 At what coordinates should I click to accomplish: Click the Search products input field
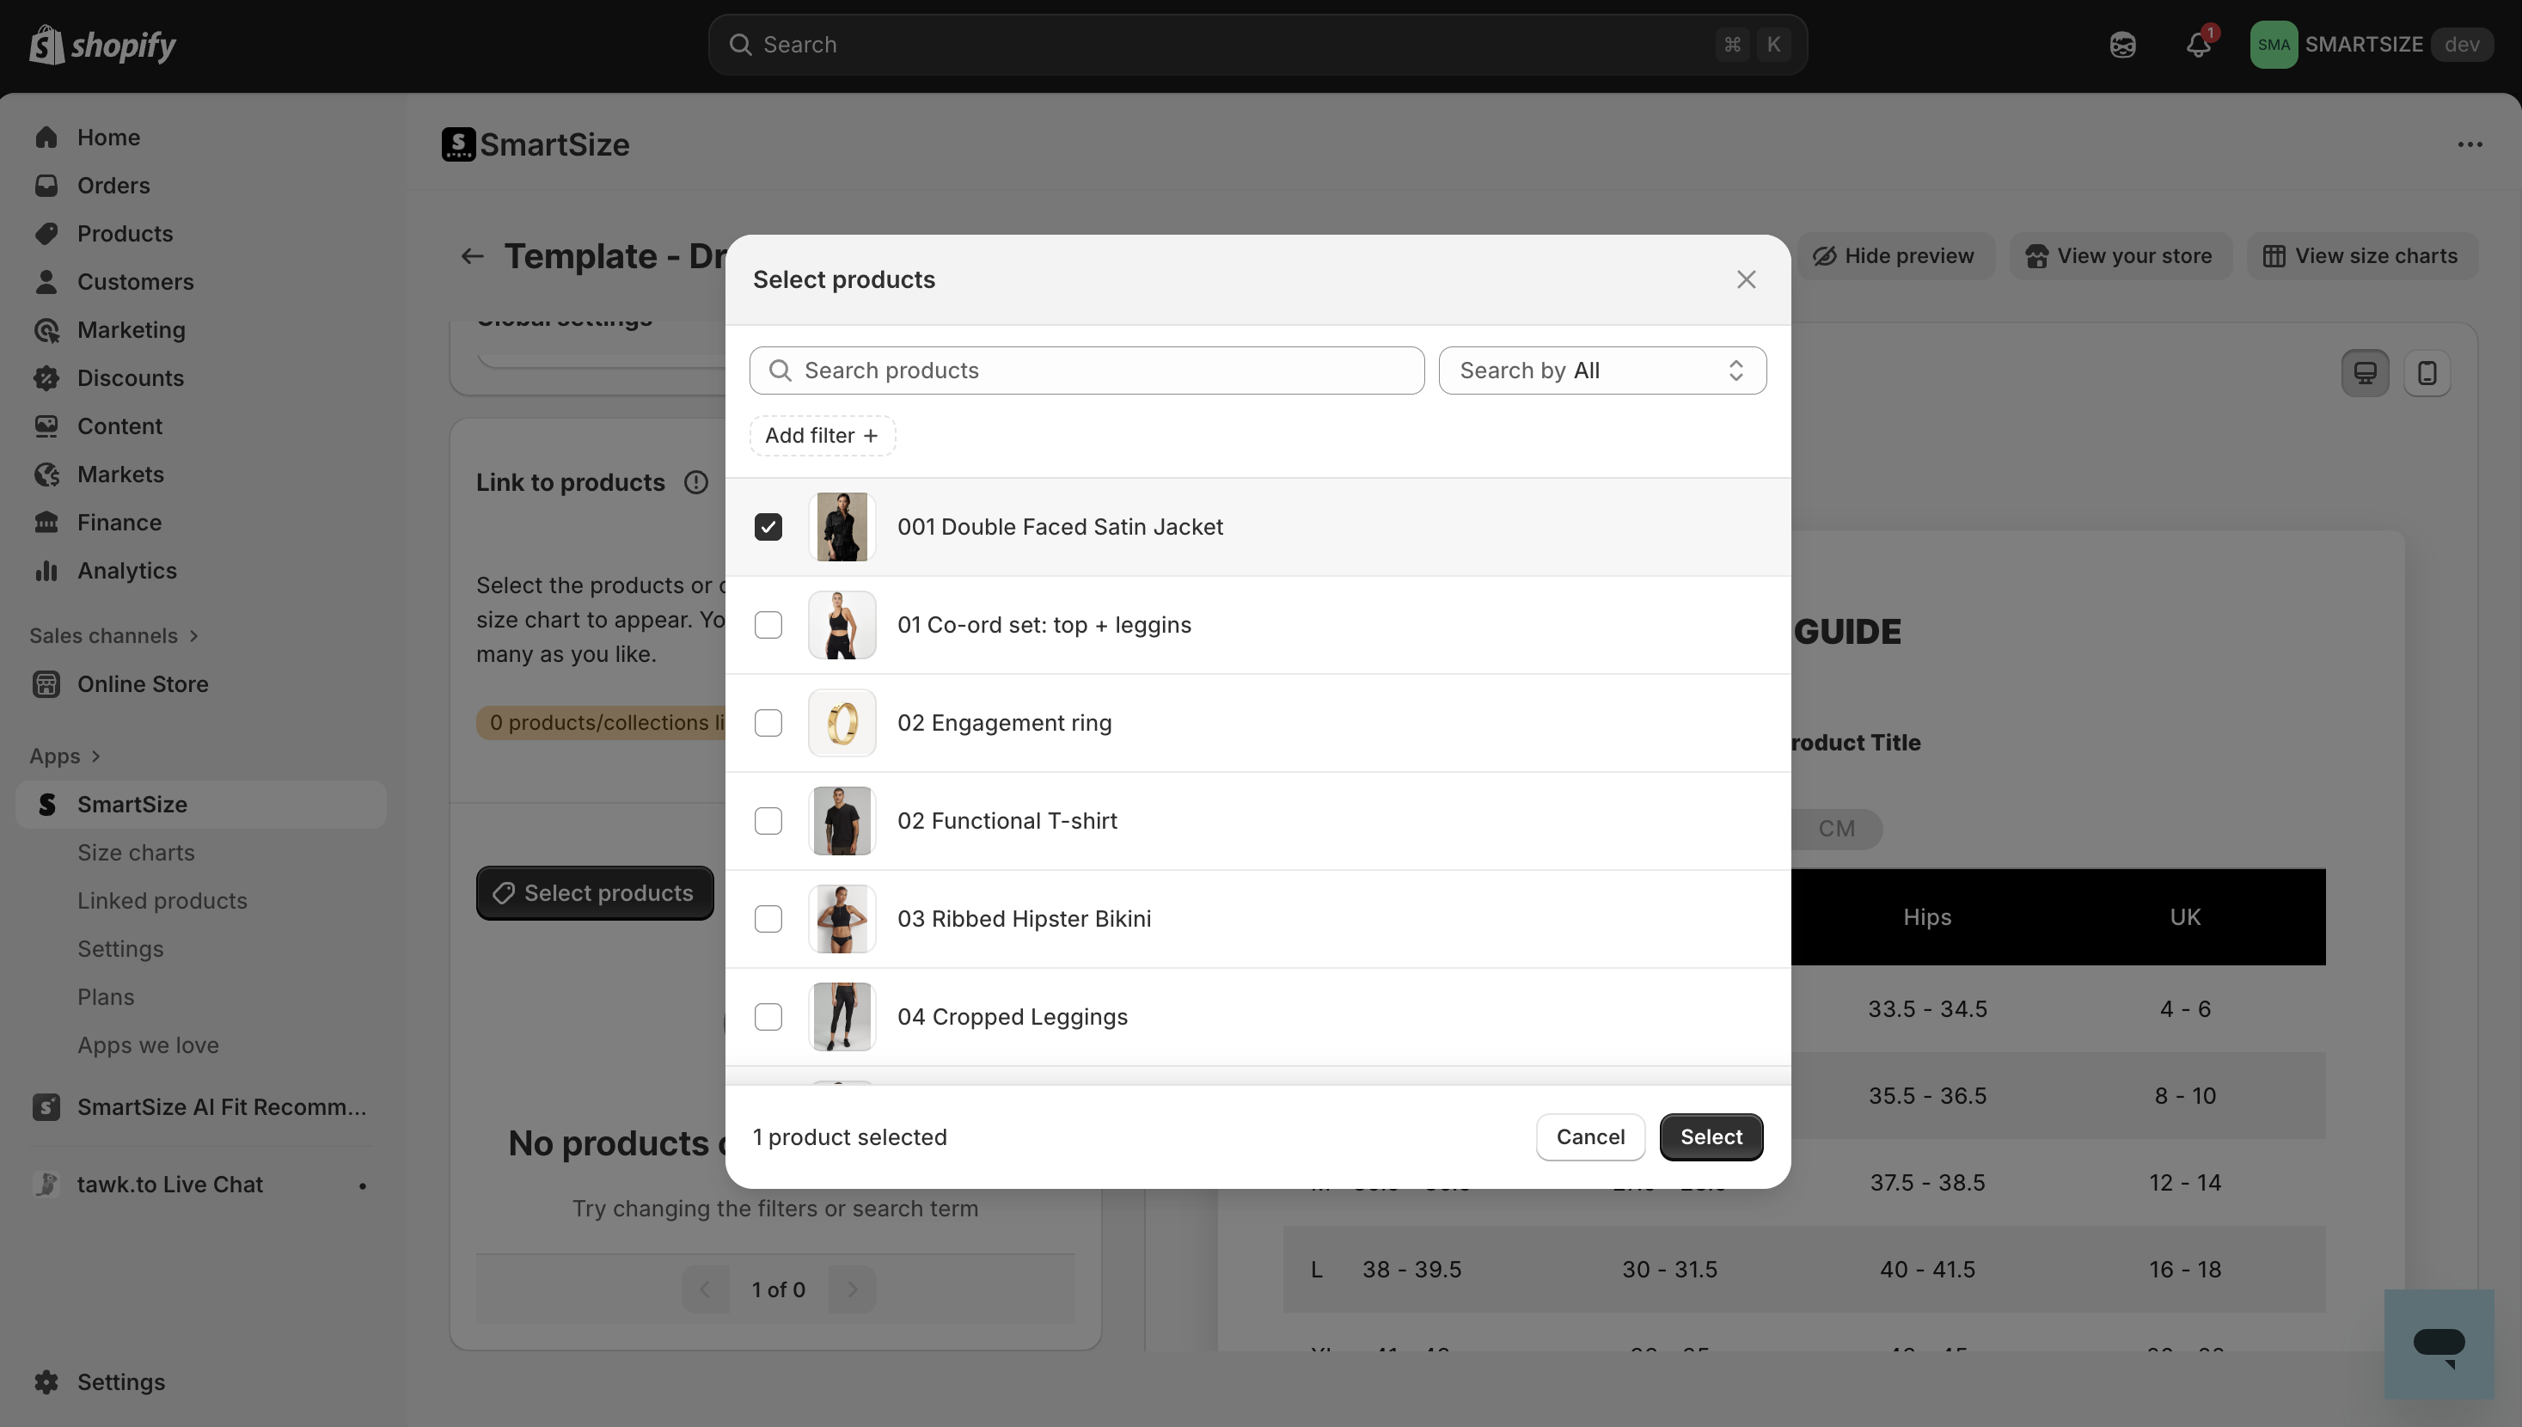(1087, 371)
